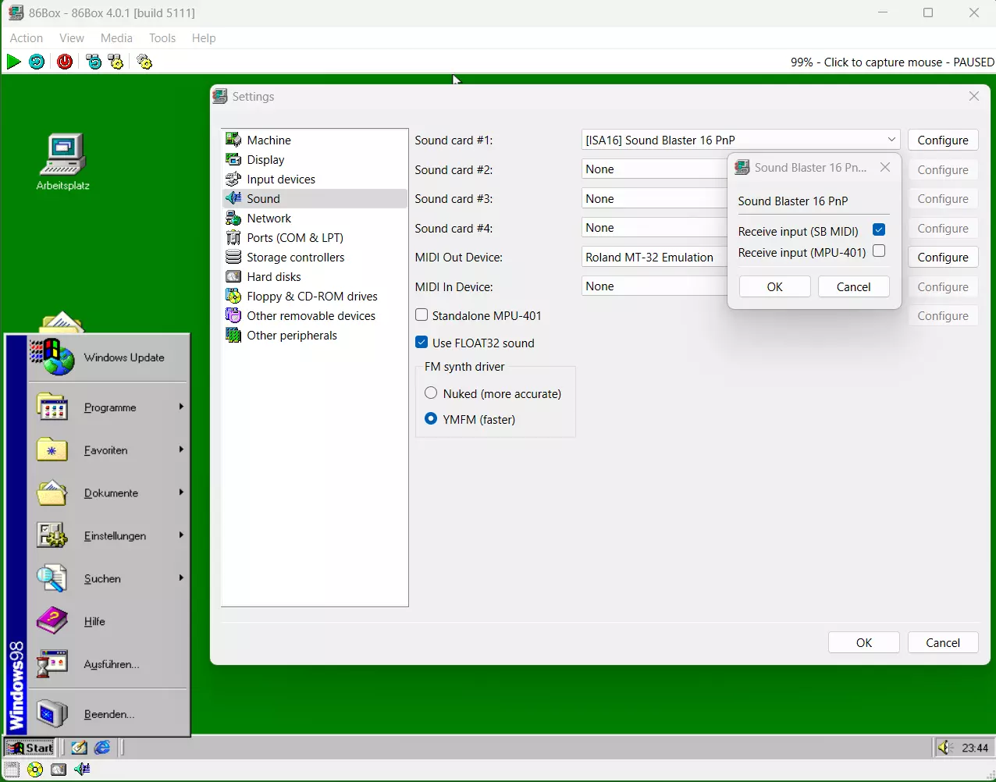Expand the Favoriten submenu in Start menu
Viewport: 996px width, 782px height.
[x=109, y=450]
